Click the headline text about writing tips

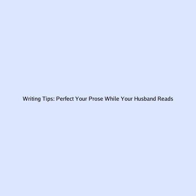click(x=98, y=99)
